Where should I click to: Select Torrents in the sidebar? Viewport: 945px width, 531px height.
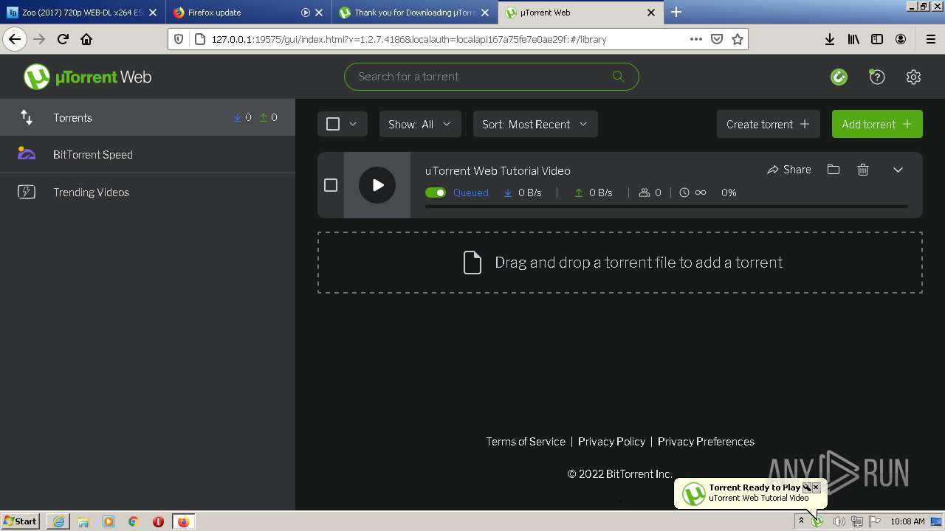pos(148,117)
